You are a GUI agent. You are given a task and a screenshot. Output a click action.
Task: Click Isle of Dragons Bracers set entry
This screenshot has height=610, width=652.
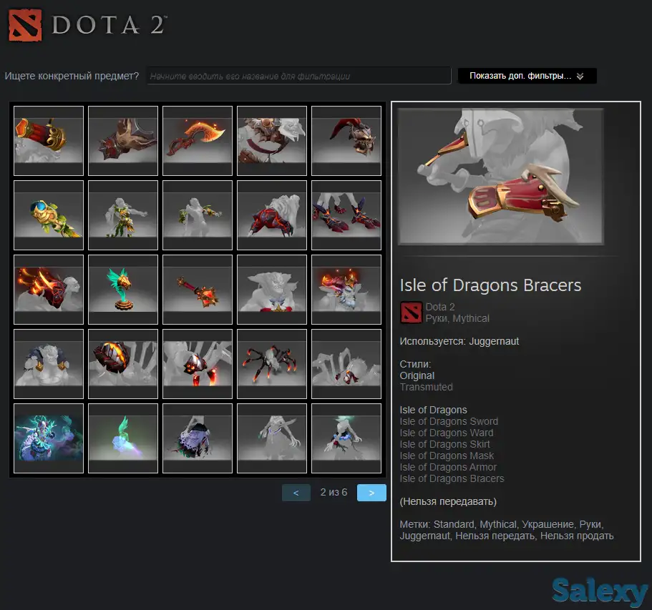[452, 478]
